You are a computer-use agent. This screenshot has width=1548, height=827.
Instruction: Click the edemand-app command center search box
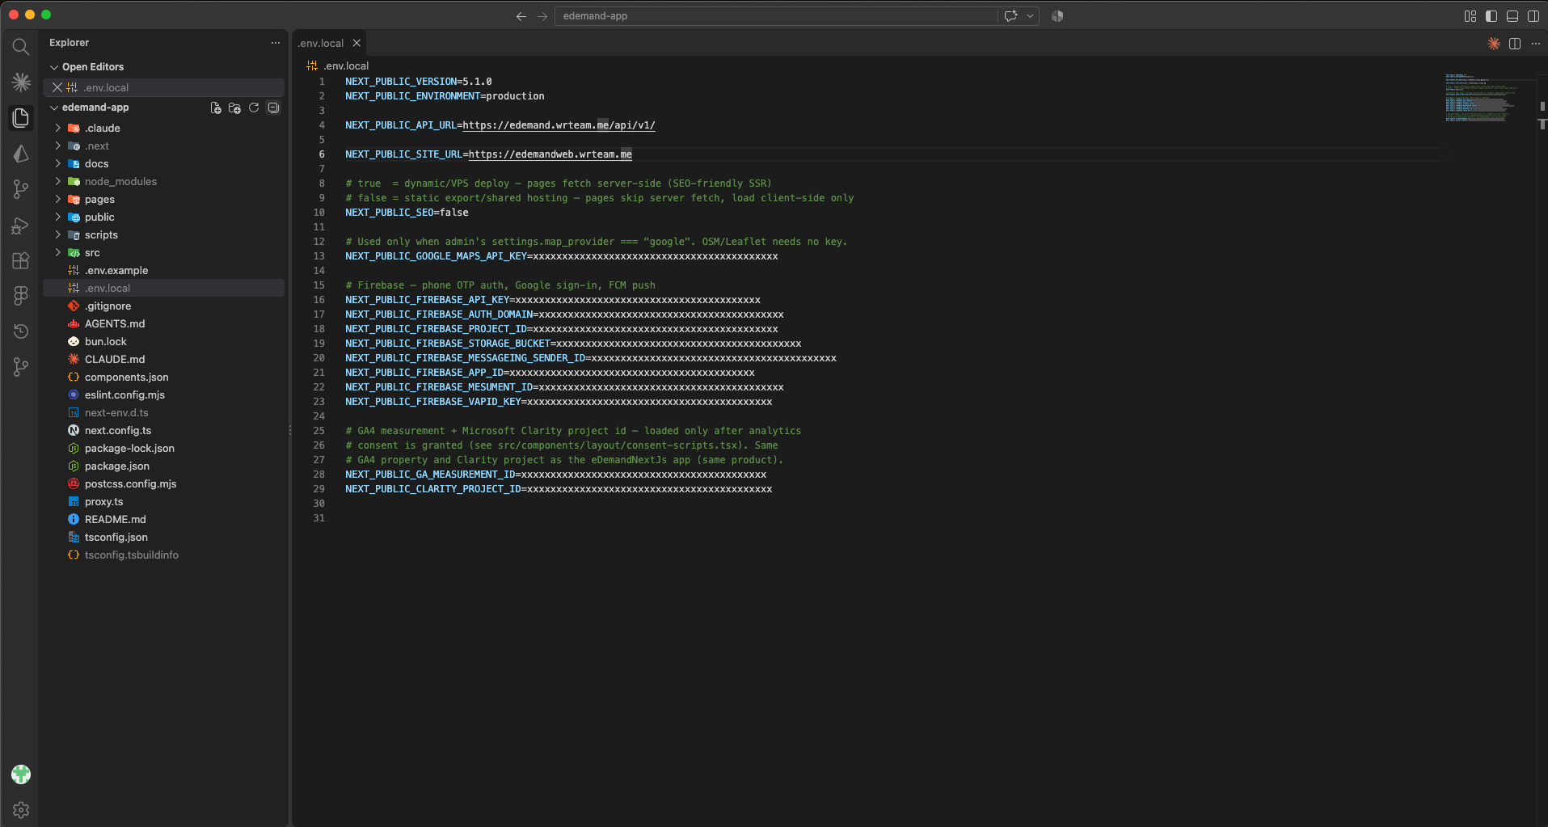pos(776,16)
